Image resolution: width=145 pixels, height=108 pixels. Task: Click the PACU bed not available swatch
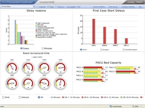36,36
